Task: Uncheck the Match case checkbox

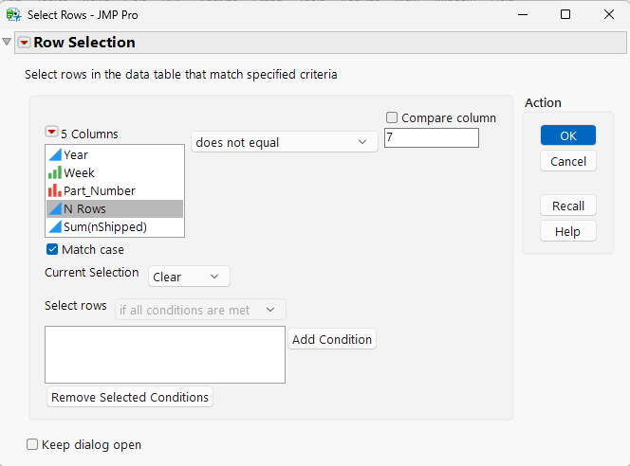Action: point(52,250)
